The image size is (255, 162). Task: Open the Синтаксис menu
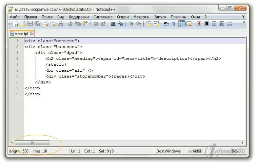tap(103, 17)
